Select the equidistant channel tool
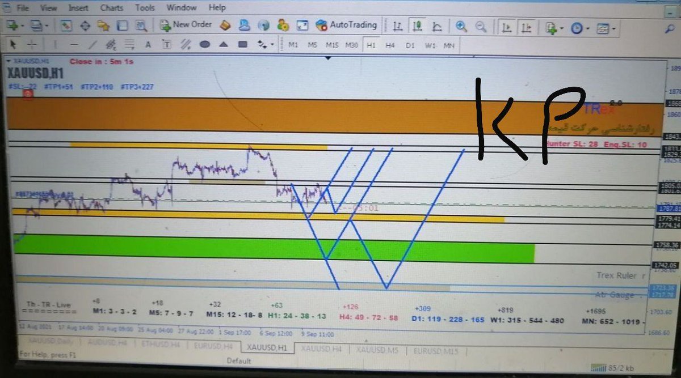This screenshot has height=378, width=681. point(111,44)
